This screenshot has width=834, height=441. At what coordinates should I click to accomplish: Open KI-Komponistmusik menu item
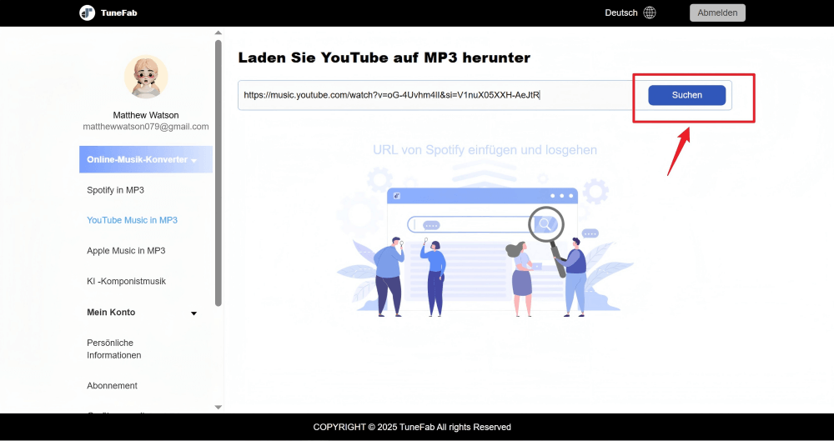click(x=126, y=282)
